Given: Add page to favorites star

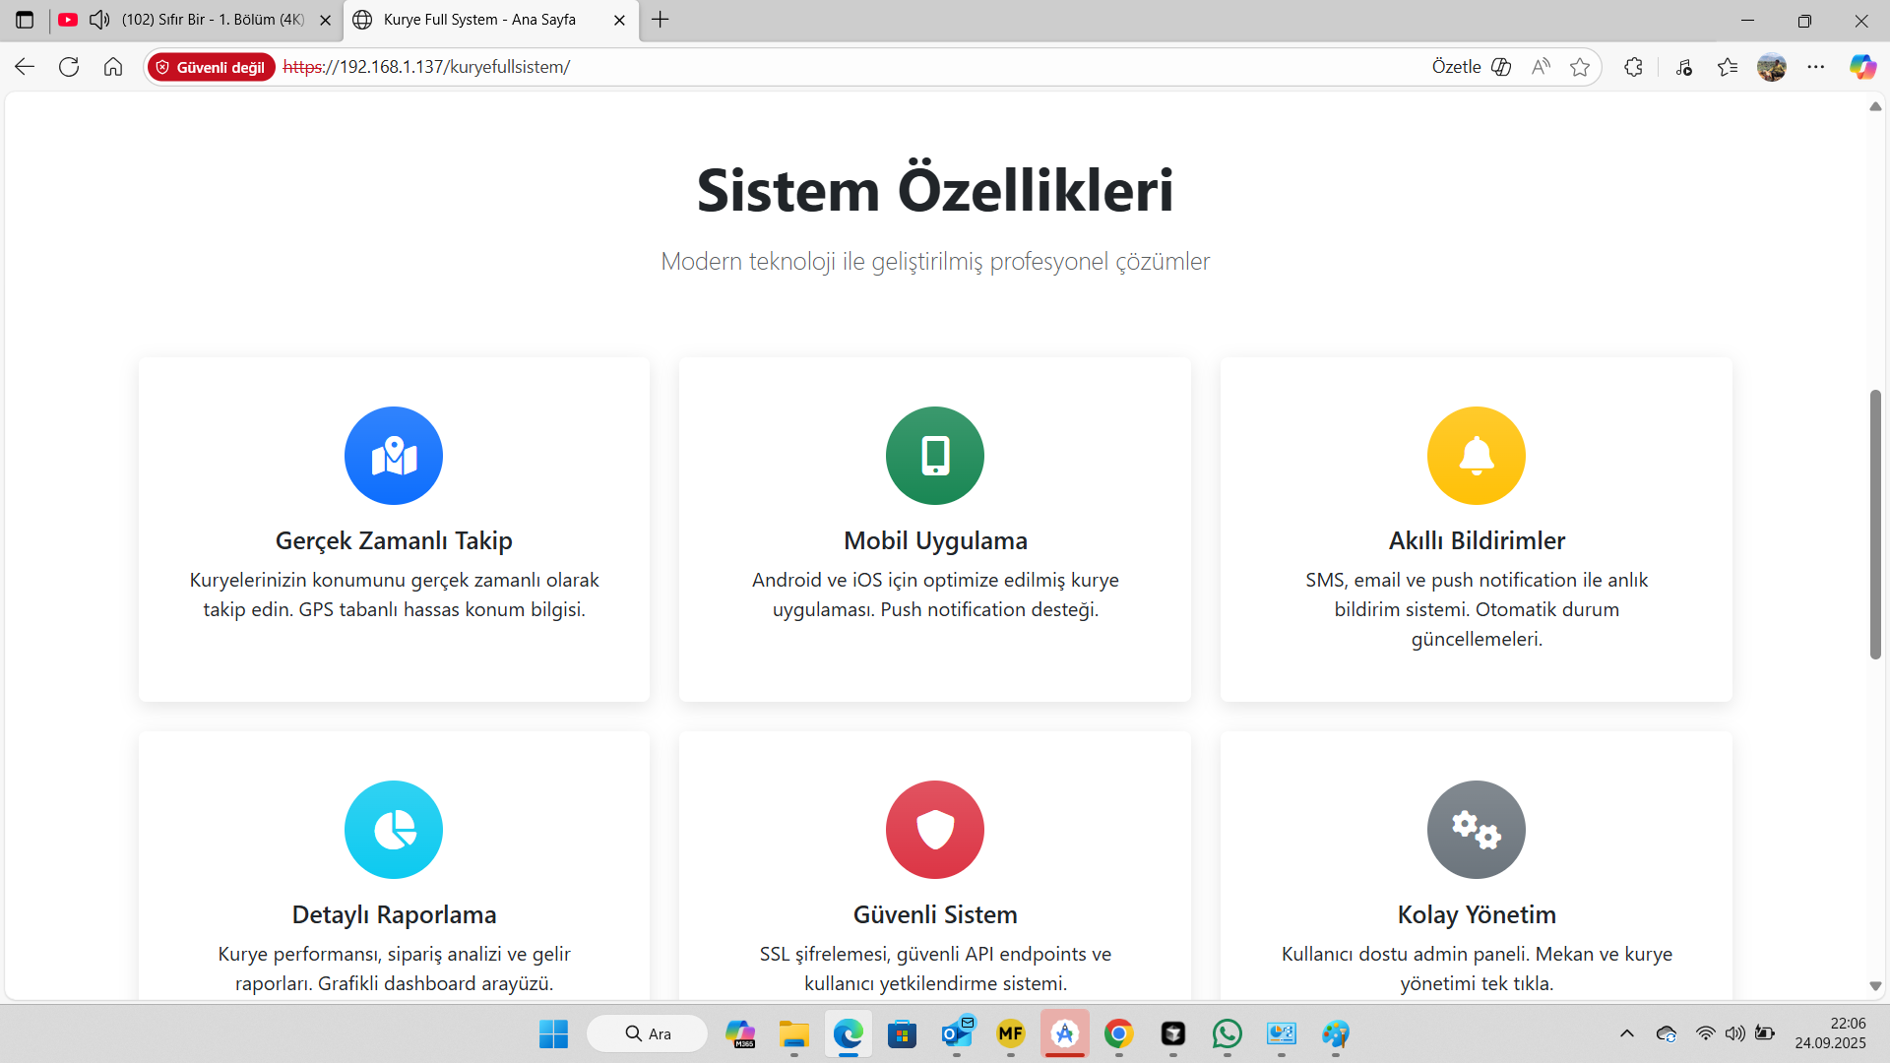Looking at the screenshot, I should 1580,67.
